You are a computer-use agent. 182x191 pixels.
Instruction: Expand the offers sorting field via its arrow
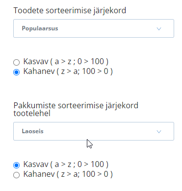pos(159,132)
